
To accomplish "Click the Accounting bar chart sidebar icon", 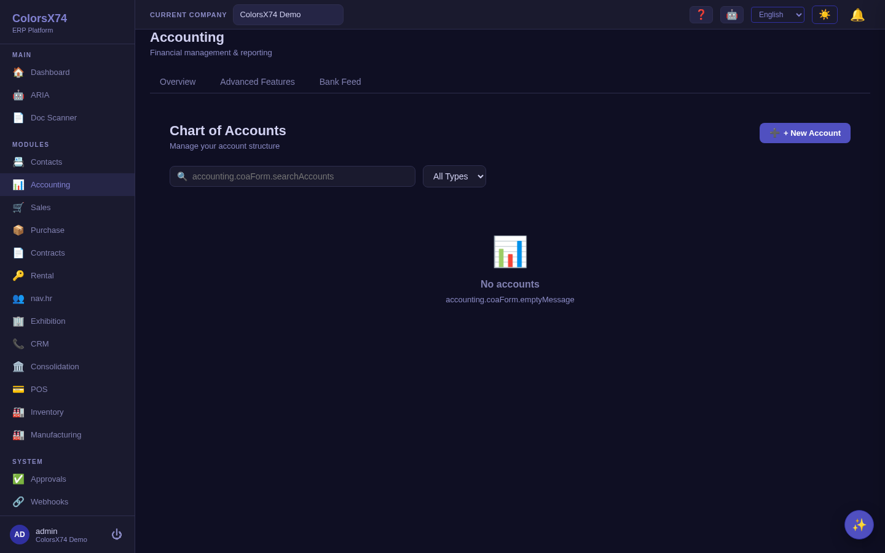I will (18, 185).
